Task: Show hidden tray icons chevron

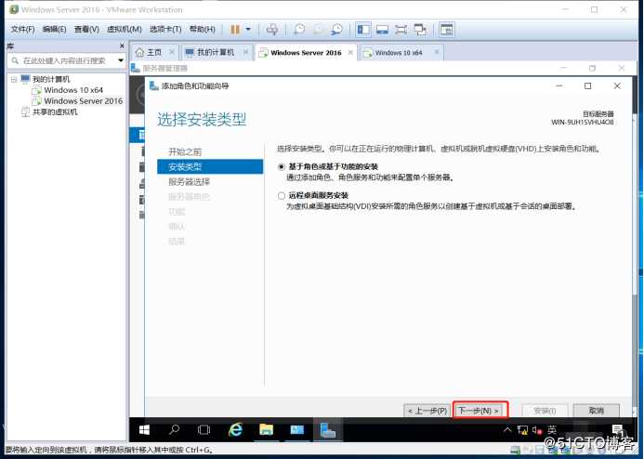Action: (507, 430)
